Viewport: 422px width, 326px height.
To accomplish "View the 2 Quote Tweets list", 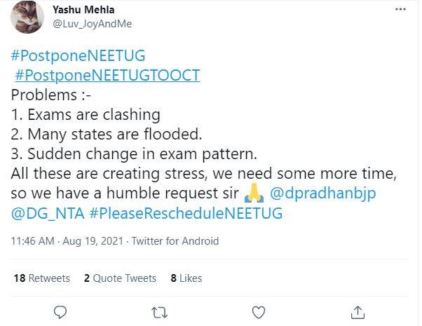I will tap(120, 278).
